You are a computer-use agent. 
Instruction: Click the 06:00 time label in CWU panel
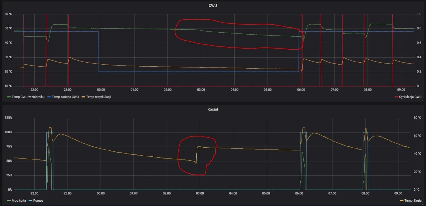tap(301, 90)
